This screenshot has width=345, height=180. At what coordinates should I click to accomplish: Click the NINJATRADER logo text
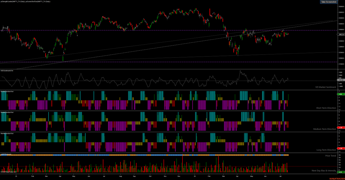(337, 178)
